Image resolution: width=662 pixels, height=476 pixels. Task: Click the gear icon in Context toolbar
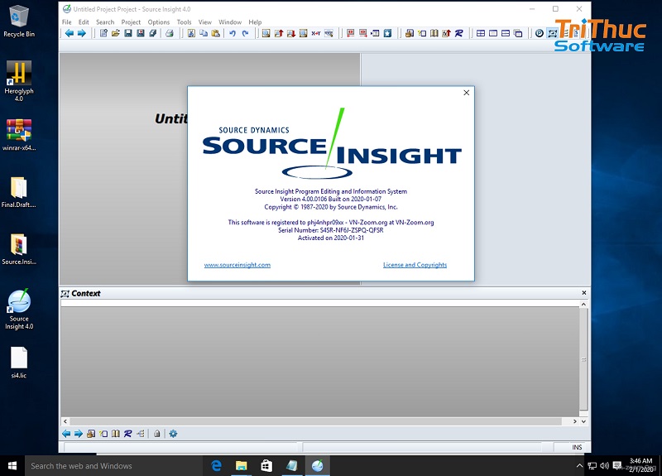coord(173,434)
